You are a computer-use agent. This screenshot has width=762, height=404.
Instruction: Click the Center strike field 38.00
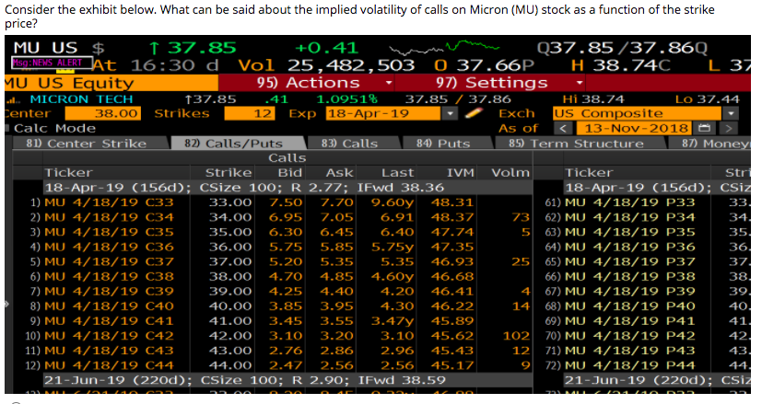point(103,113)
